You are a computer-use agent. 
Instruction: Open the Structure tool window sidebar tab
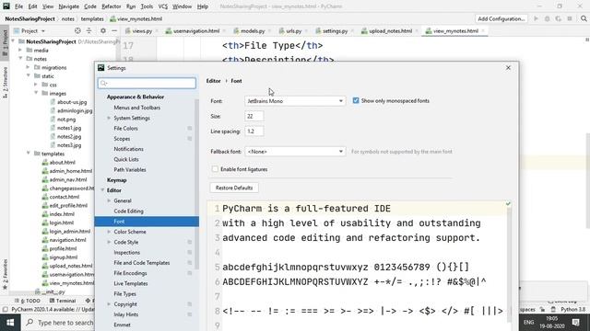click(x=5, y=83)
